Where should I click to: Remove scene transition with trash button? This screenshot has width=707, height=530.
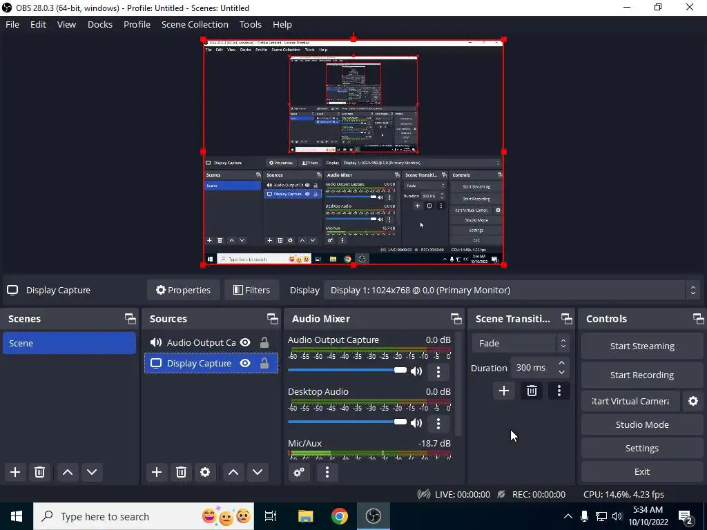click(532, 391)
